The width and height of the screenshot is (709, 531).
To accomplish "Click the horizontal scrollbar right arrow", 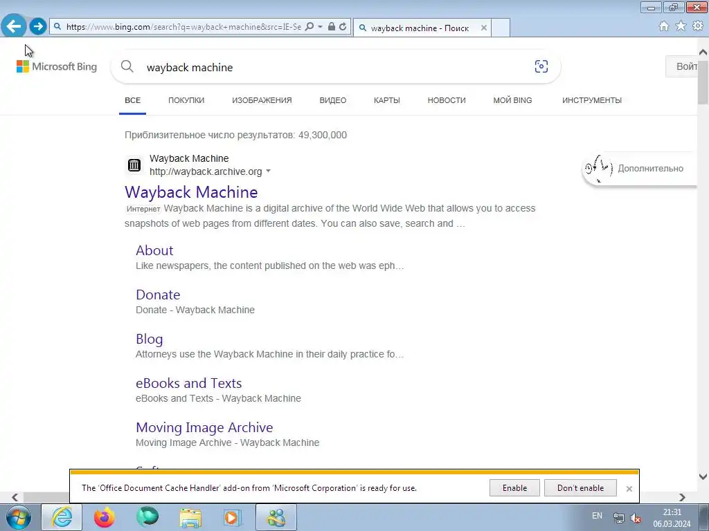I will click(682, 497).
